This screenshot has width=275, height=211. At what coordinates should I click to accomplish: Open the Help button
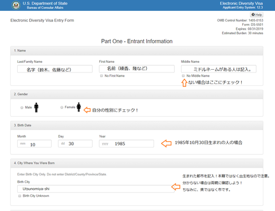(x=257, y=15)
